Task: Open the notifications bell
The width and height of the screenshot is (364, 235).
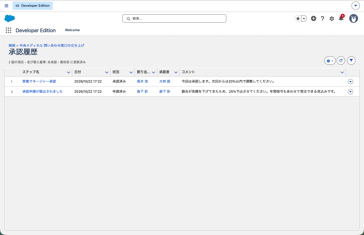Action: click(341, 18)
